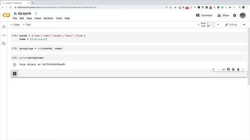
Task: Open the Insert menu
Action: coord(38,18)
